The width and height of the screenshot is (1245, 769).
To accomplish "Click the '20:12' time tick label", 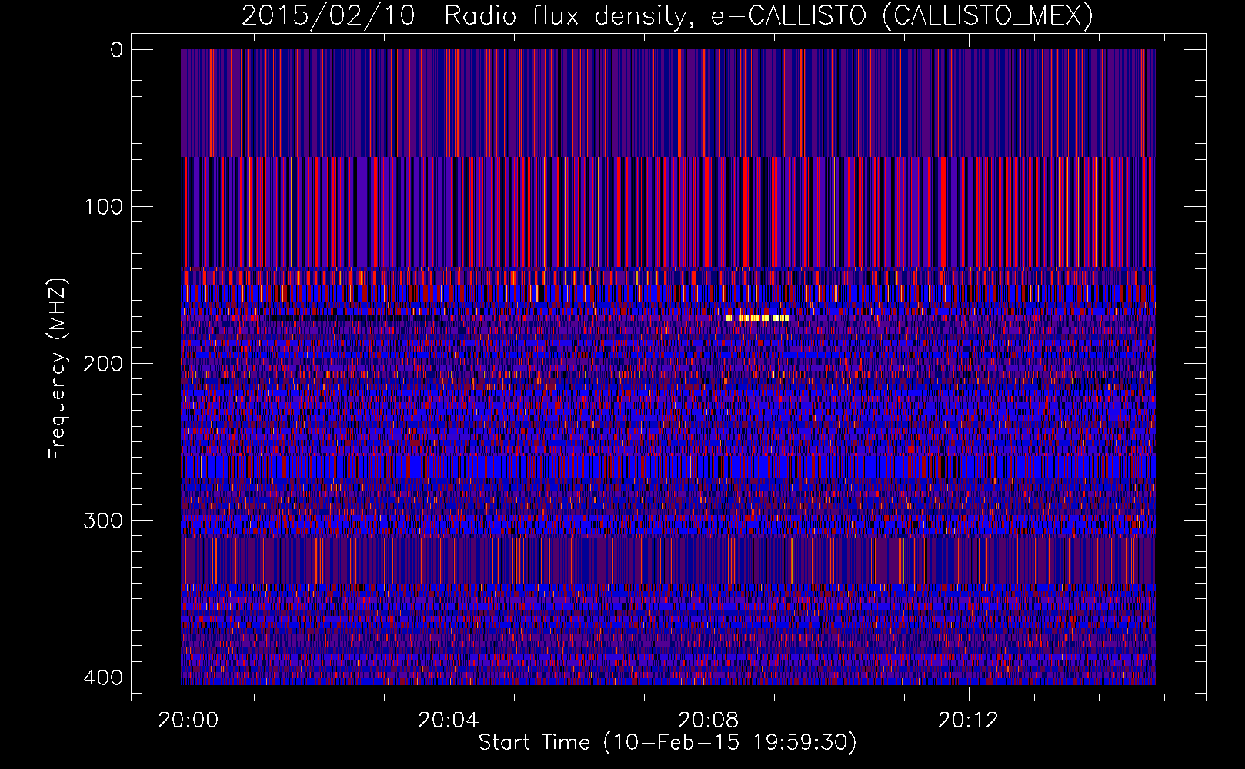I will [x=969, y=721].
